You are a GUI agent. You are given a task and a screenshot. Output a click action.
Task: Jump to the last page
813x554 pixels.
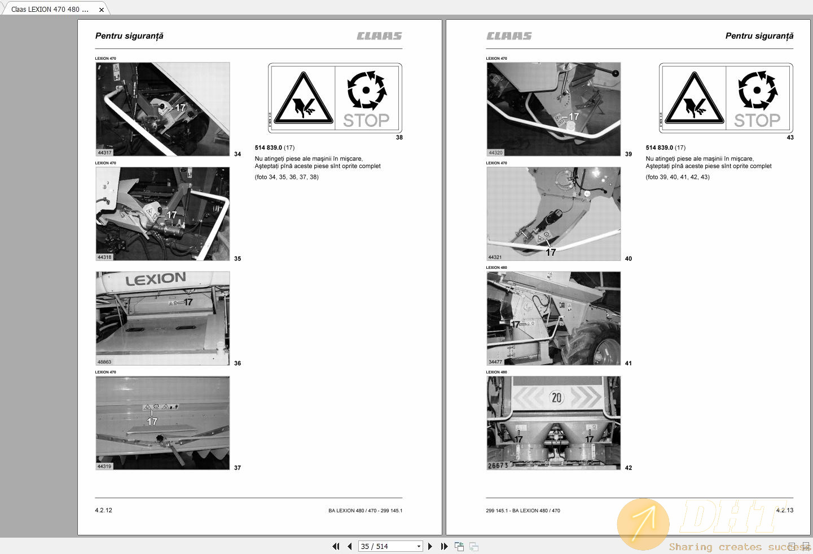click(x=444, y=546)
